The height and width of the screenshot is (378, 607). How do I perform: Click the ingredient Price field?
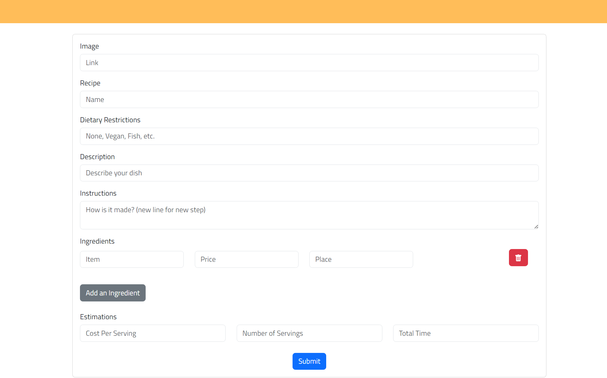pyautogui.click(x=247, y=260)
